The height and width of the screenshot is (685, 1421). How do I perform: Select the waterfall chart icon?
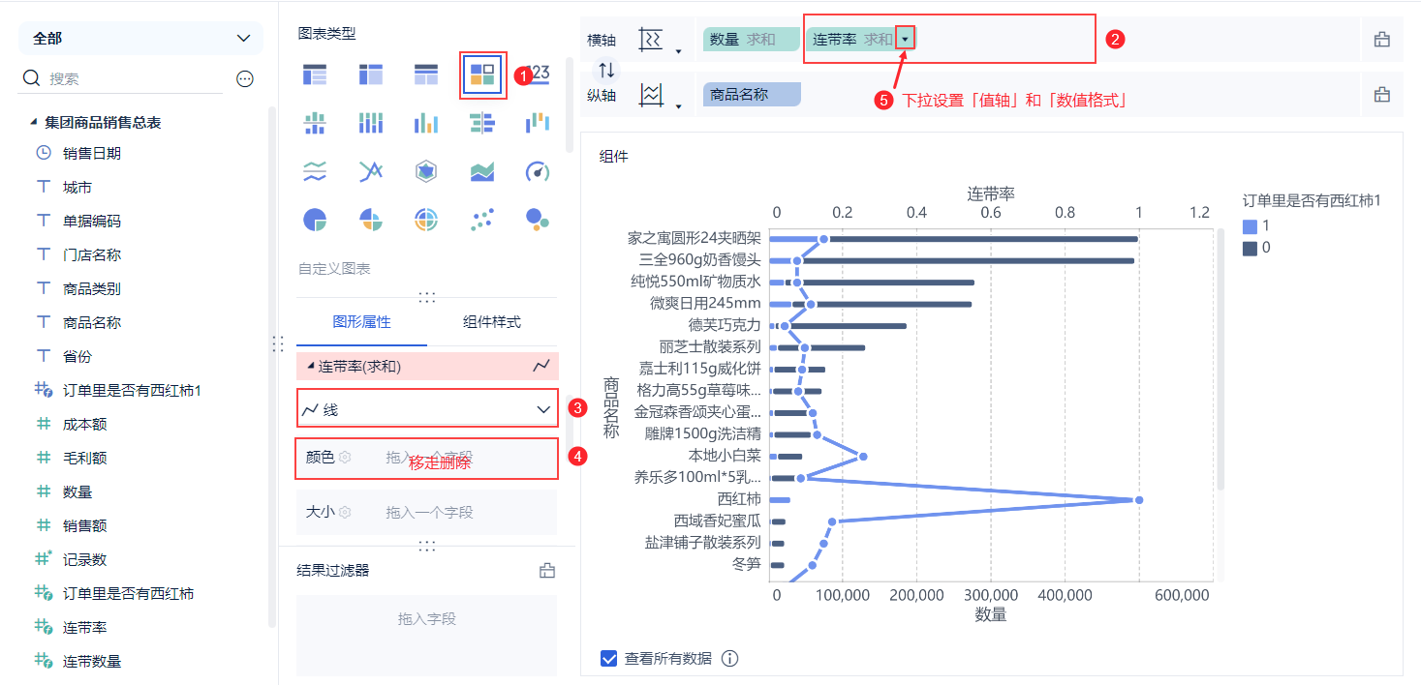[538, 123]
